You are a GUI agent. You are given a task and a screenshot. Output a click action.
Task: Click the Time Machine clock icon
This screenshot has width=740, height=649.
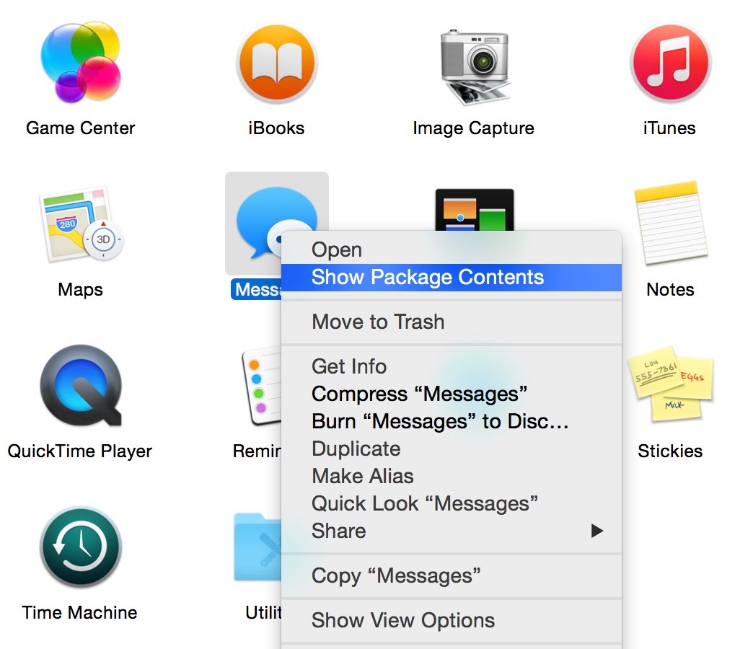coord(80,547)
